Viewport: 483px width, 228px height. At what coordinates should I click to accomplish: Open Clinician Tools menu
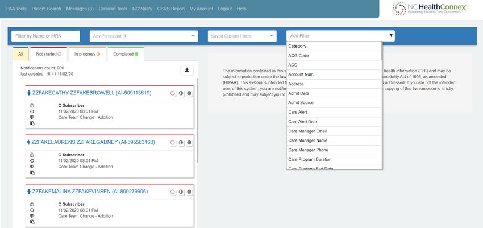pyautogui.click(x=113, y=9)
